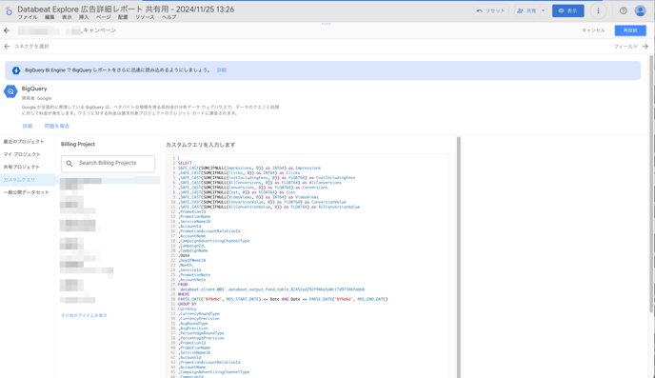The width and height of the screenshot is (655, 378).
Task: Open the ヘルプ menu
Action: coord(169,17)
